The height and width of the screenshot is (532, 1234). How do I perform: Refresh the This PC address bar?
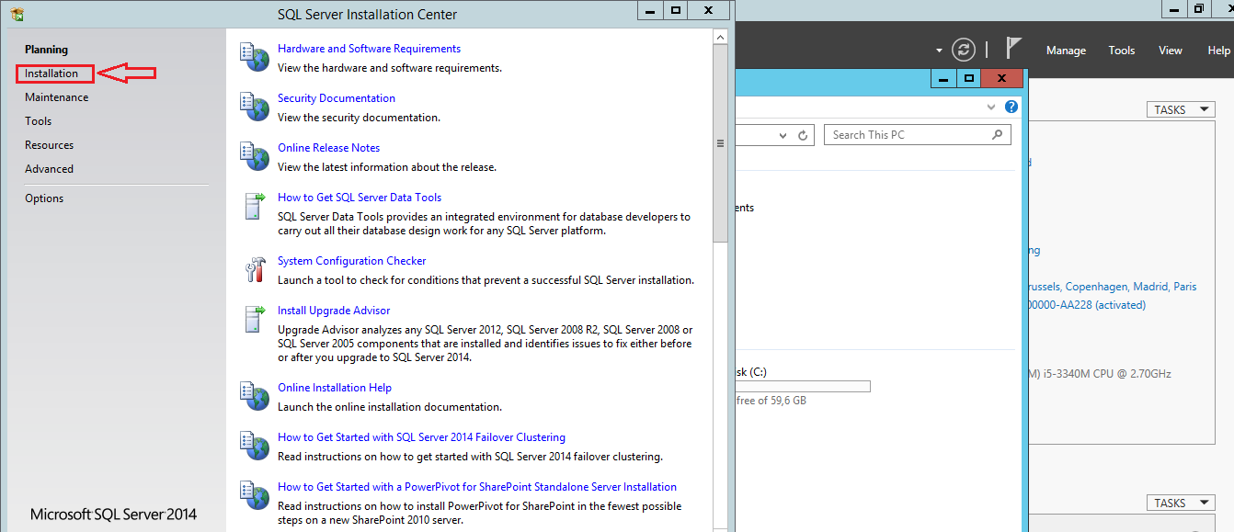tap(803, 135)
